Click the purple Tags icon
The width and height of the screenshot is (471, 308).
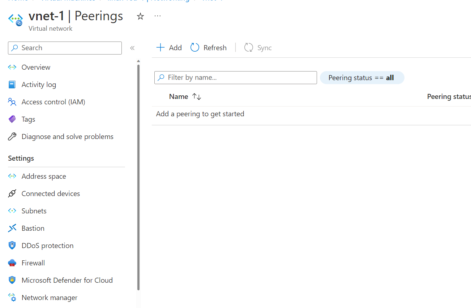pos(12,119)
